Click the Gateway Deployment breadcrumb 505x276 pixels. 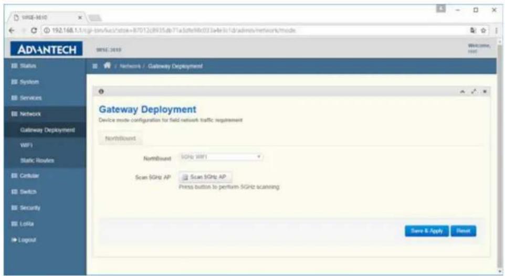coord(175,66)
